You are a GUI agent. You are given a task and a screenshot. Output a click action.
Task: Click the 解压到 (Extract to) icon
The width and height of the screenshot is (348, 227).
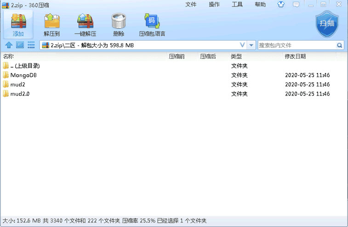[x=52, y=21]
